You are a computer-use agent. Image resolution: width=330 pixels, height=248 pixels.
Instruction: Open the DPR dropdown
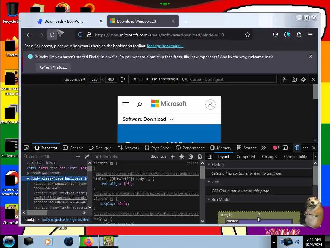(140, 79)
